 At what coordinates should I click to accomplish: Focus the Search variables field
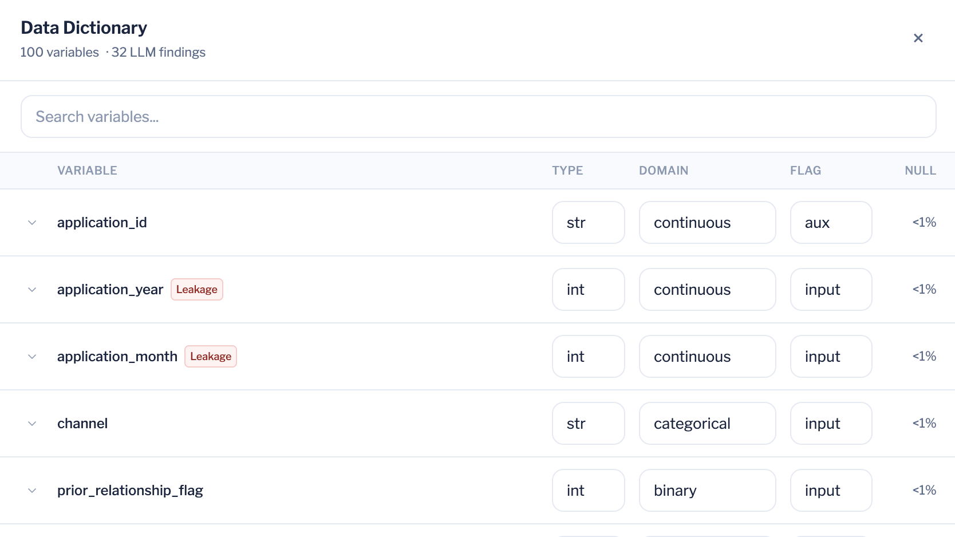[x=479, y=117]
